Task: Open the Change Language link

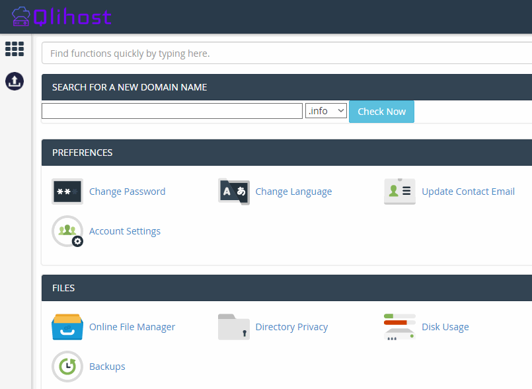Action: [x=293, y=192]
